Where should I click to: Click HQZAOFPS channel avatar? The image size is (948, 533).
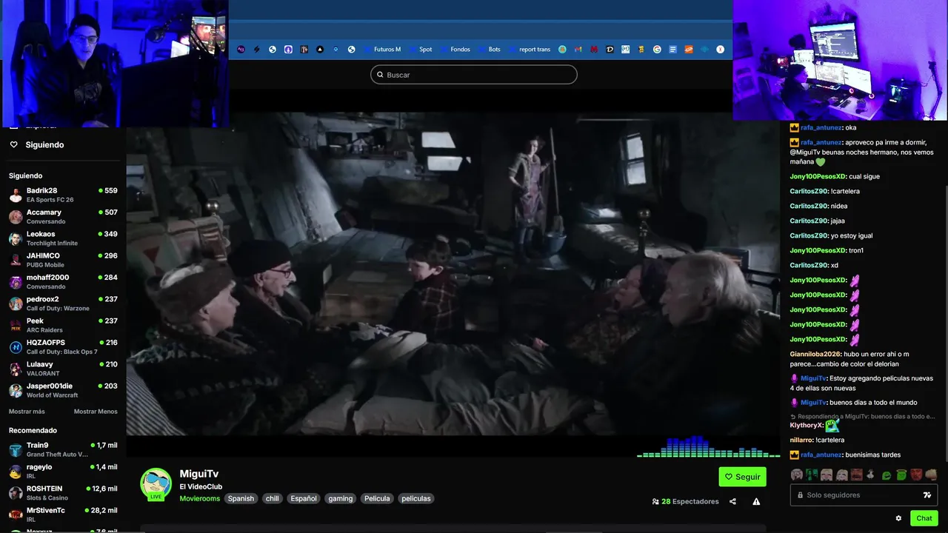(x=16, y=347)
